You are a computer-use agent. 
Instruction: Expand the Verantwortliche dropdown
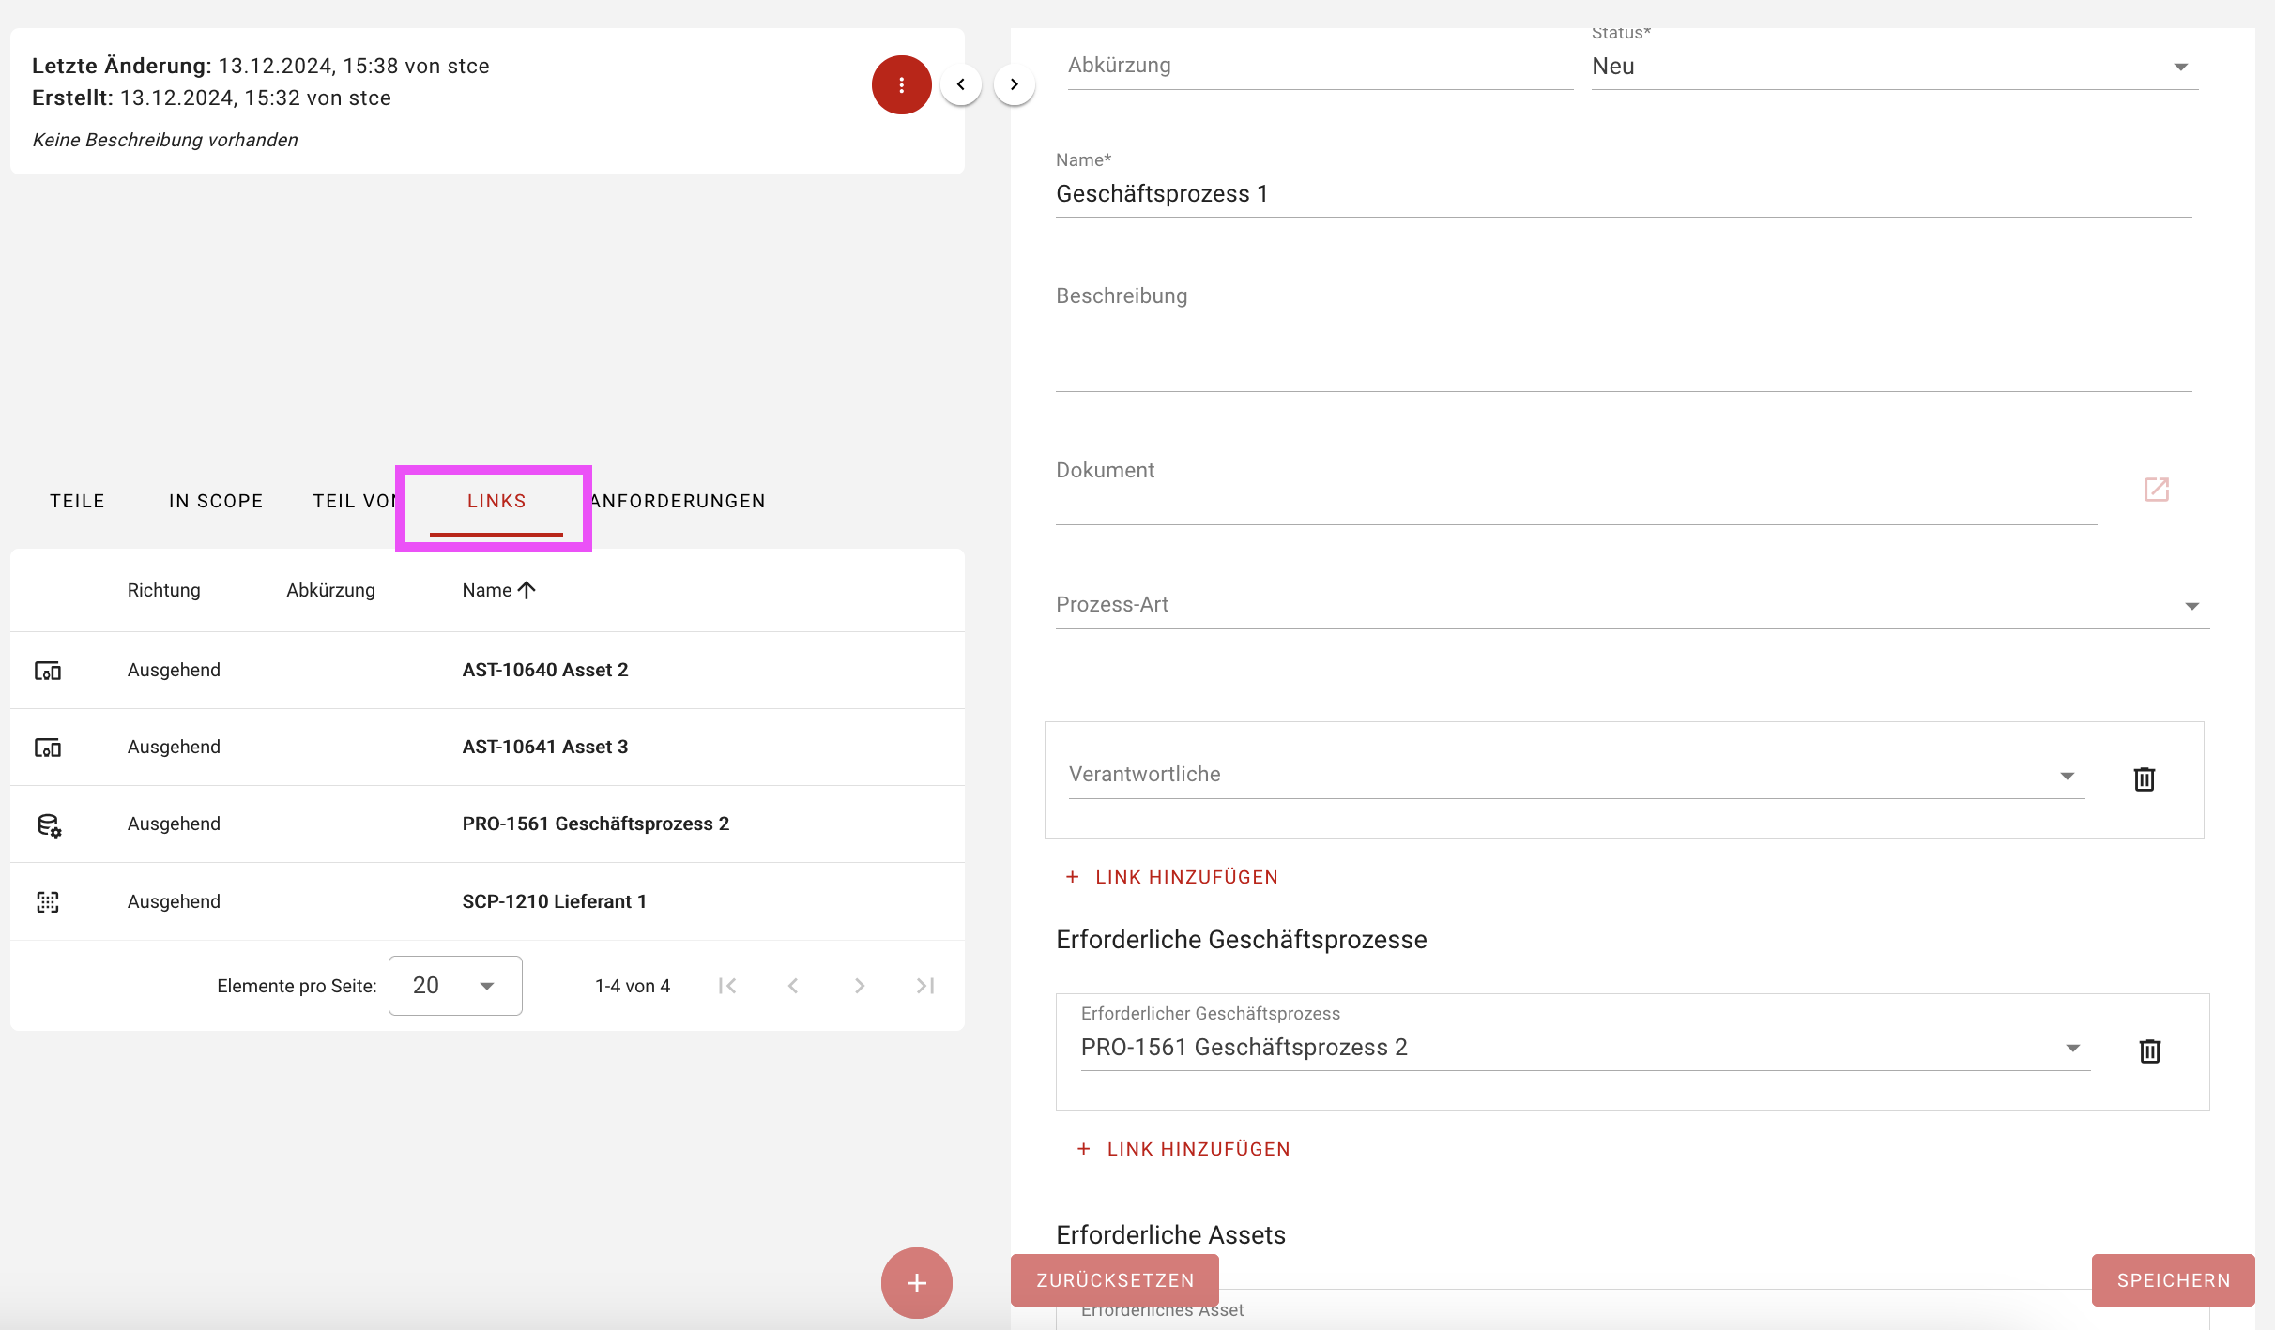pos(1576,775)
